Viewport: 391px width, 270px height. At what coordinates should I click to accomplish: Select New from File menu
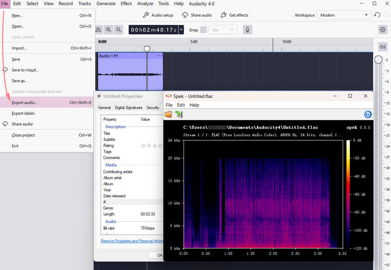point(47,16)
